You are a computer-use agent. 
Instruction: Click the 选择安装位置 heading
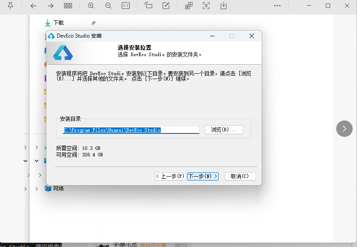(x=134, y=47)
